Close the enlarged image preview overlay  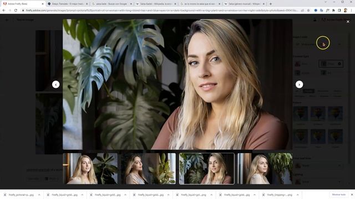click(348, 22)
